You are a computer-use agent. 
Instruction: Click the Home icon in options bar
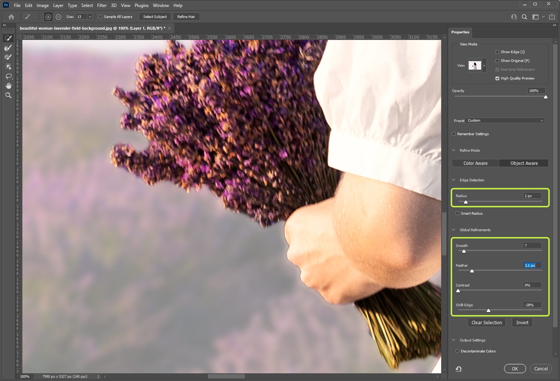[x=11, y=17]
